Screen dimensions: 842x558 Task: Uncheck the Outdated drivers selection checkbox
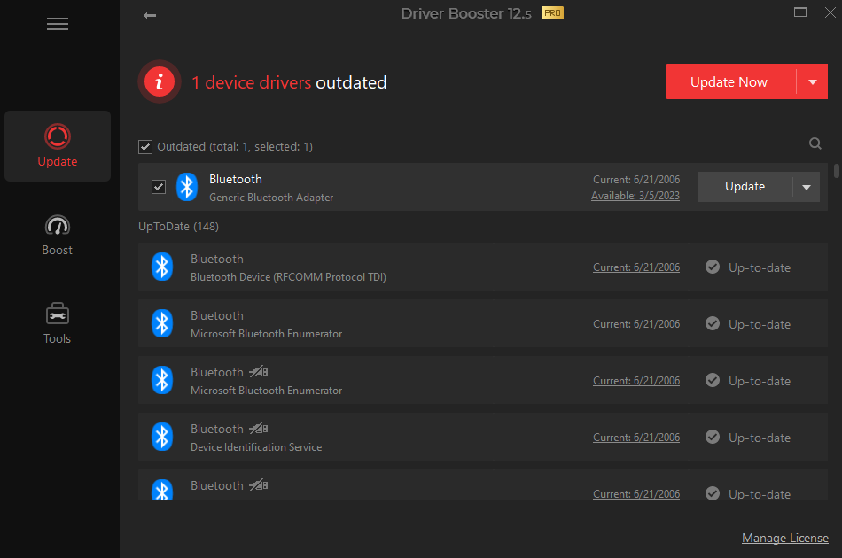coord(144,146)
